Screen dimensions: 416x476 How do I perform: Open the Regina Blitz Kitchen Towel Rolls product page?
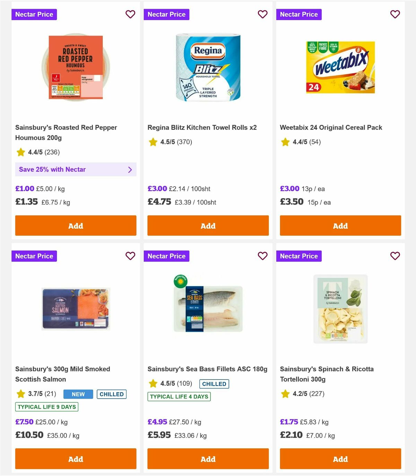(202, 127)
